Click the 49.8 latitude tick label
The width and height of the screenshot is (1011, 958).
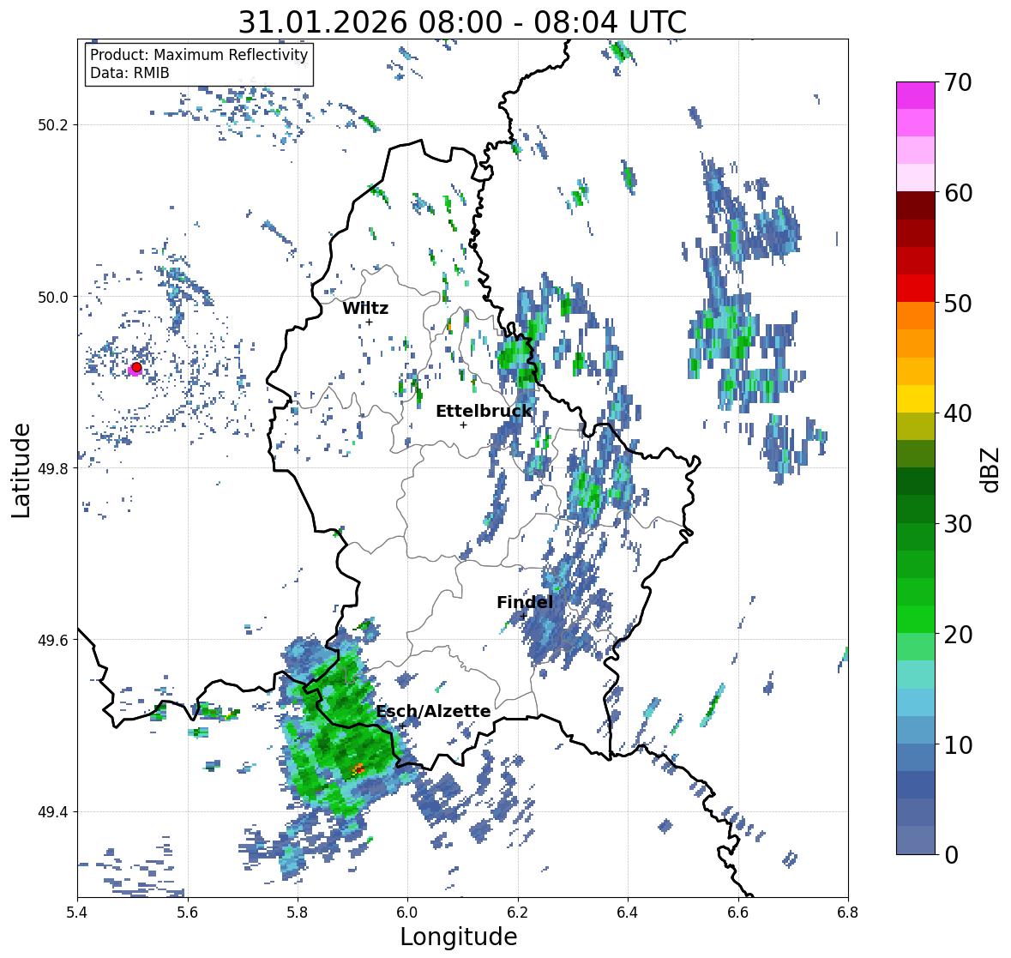(53, 468)
